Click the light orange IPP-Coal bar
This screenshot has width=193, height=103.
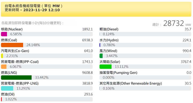4,67
